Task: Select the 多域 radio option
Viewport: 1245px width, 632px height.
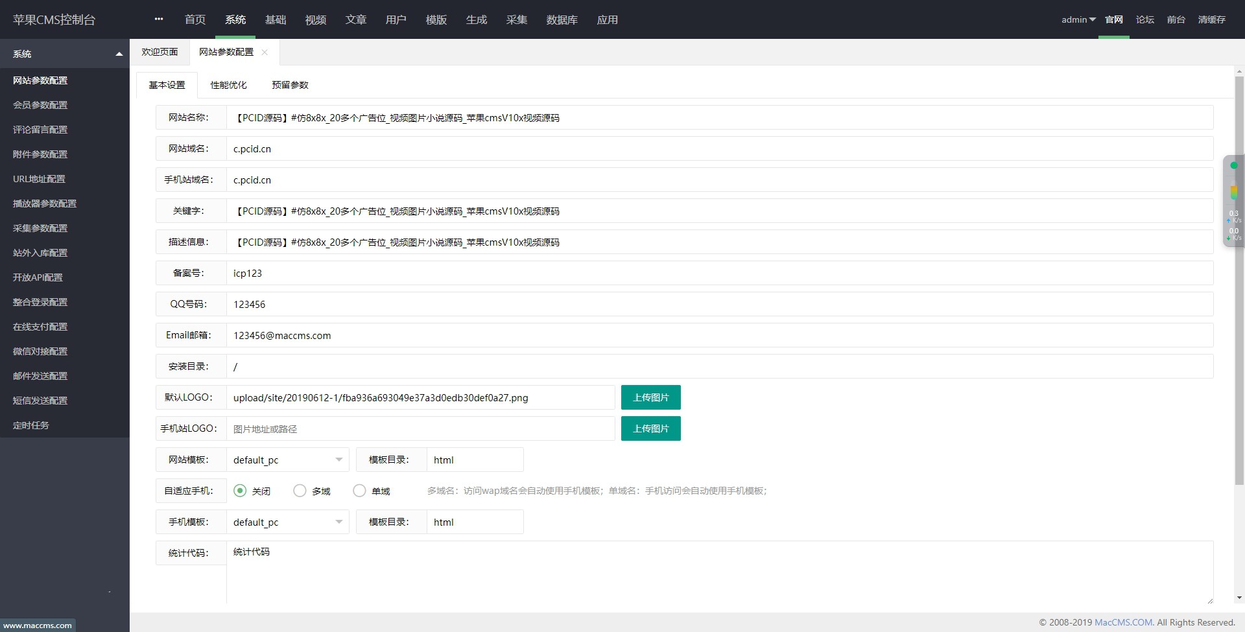Action: click(x=300, y=491)
